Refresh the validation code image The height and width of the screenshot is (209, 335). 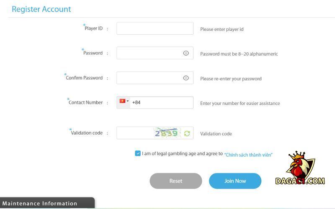(187, 133)
